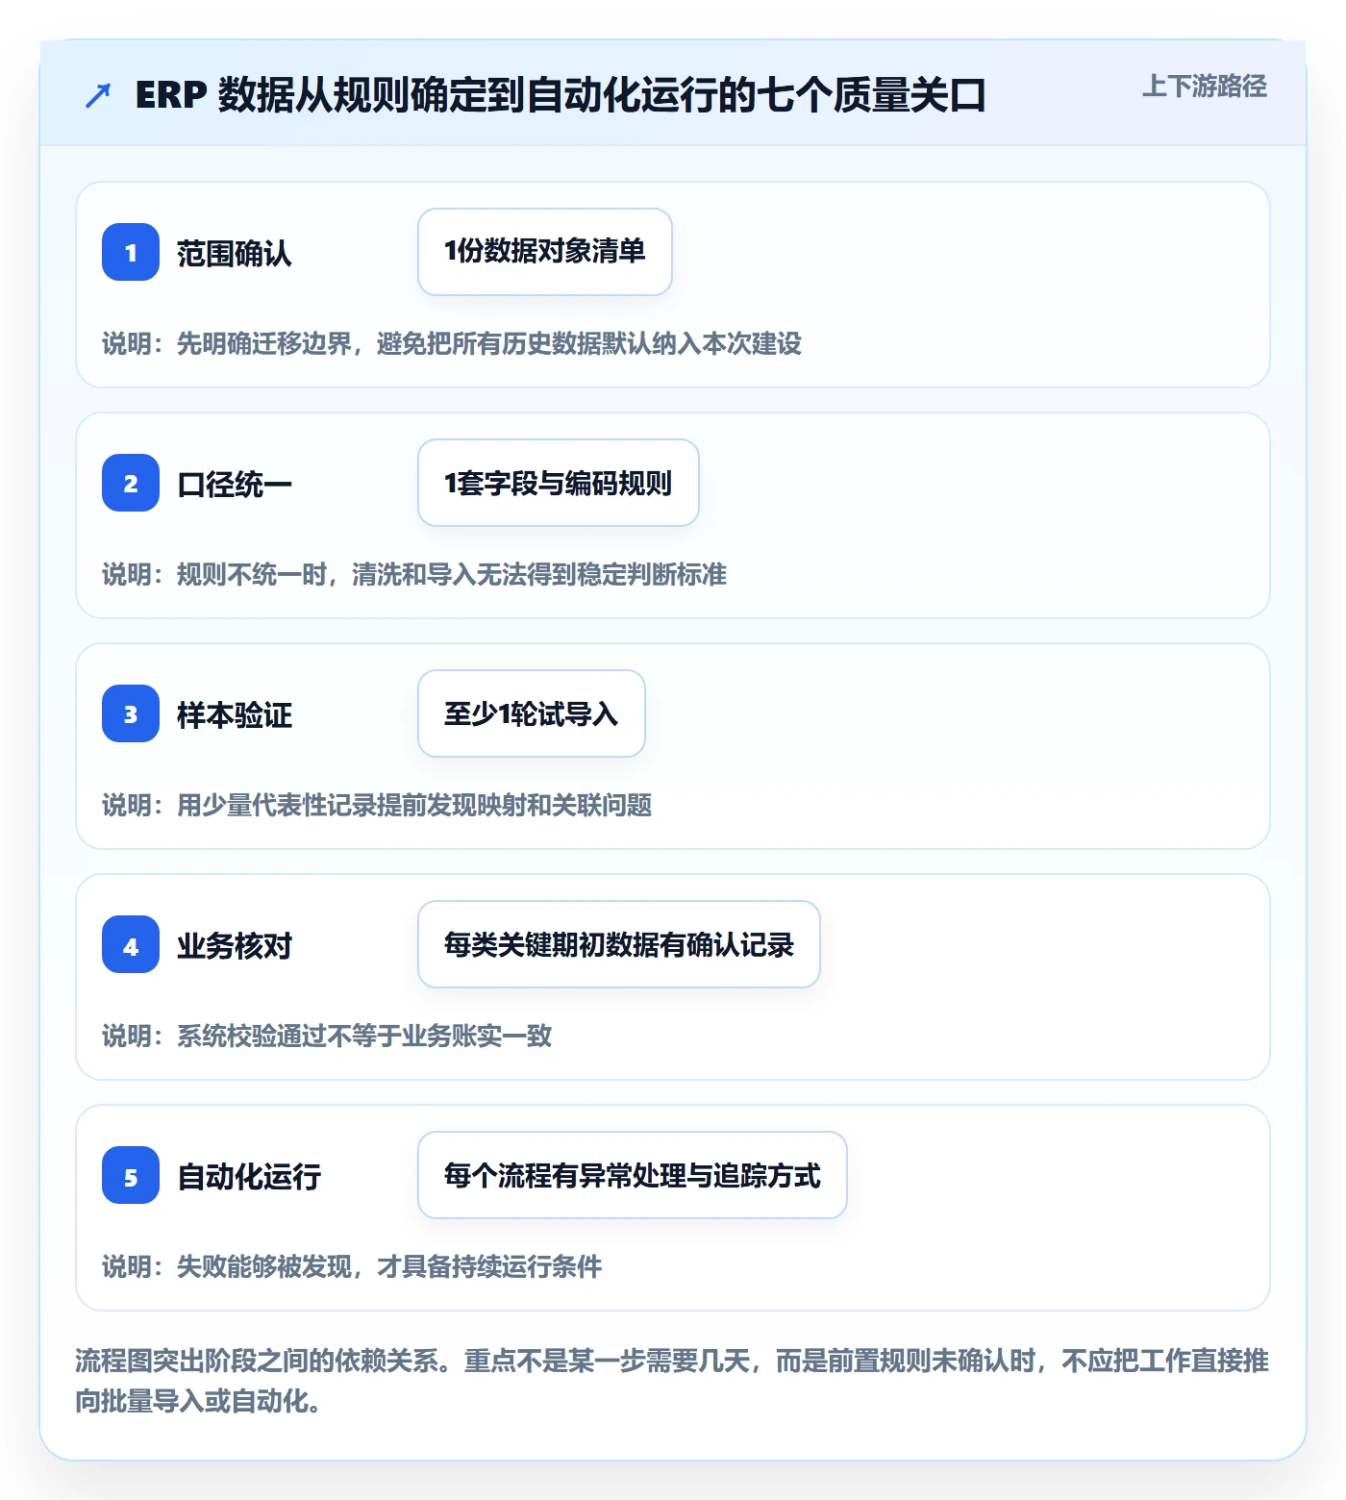1346x1500 pixels.
Task: Select step number 3 badge
Action: (x=131, y=713)
